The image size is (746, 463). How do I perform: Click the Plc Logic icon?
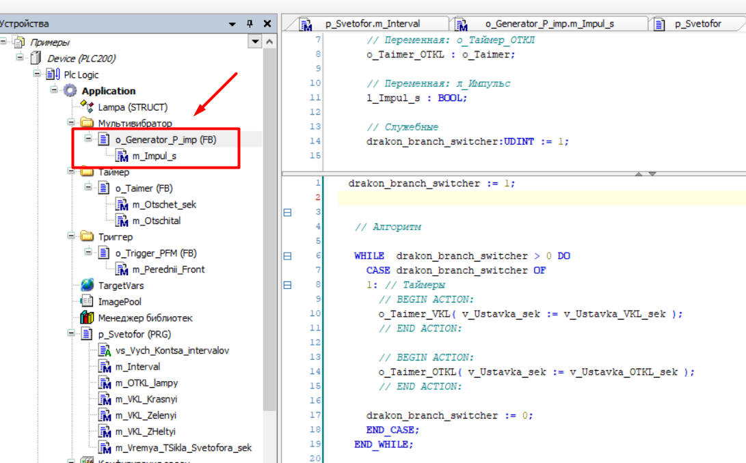pyautogui.click(x=53, y=74)
